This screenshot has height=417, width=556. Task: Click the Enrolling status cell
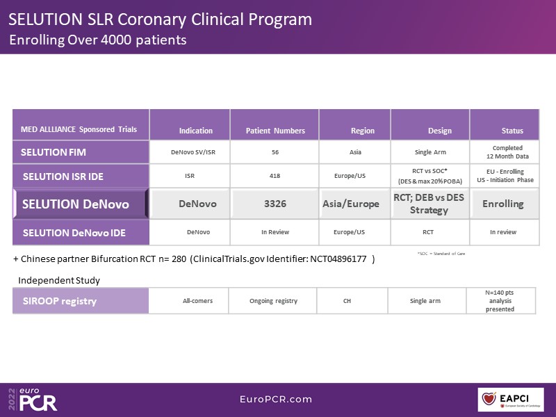pyautogui.click(x=503, y=204)
